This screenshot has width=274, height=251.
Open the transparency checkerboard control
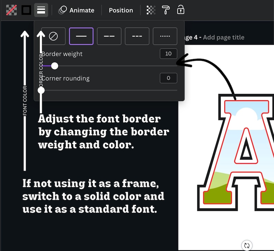[151, 10]
